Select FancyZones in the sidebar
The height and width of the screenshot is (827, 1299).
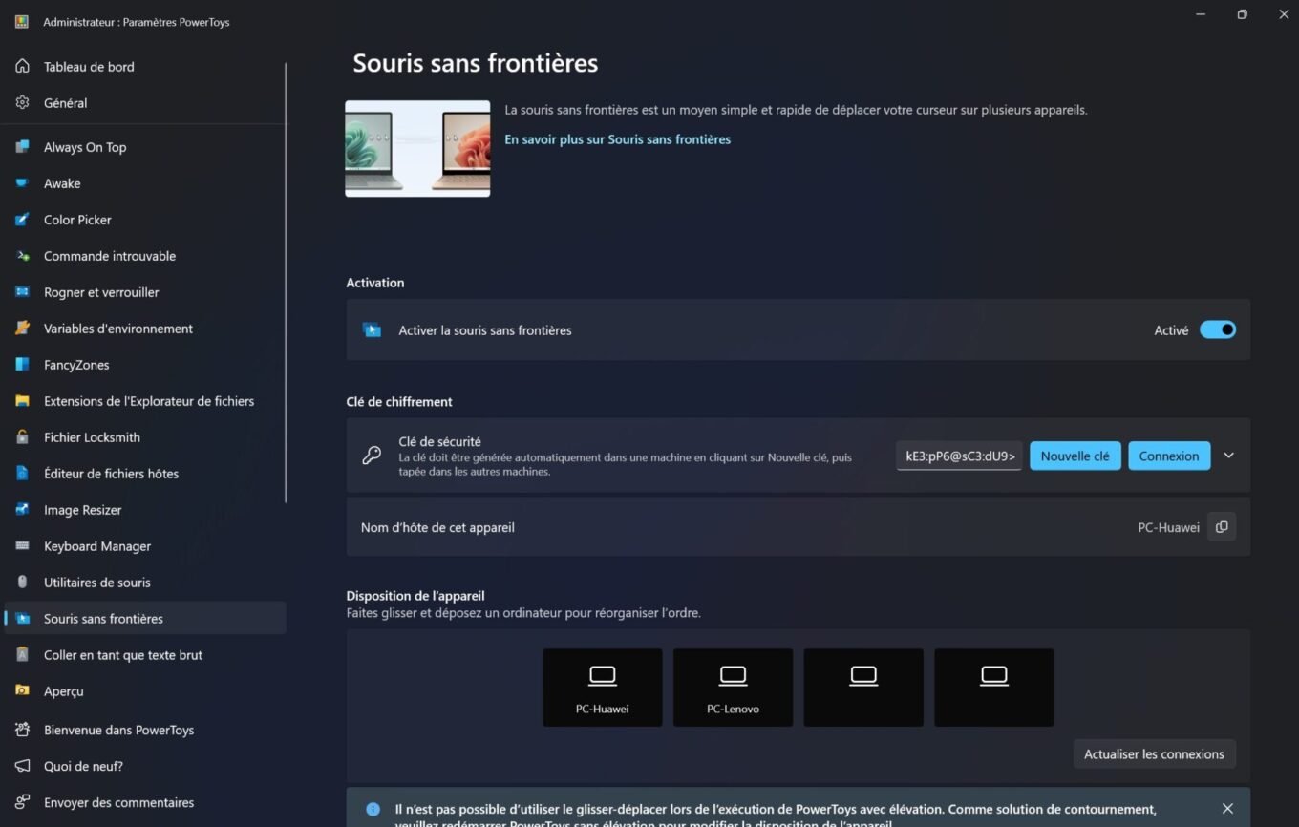pos(145,365)
